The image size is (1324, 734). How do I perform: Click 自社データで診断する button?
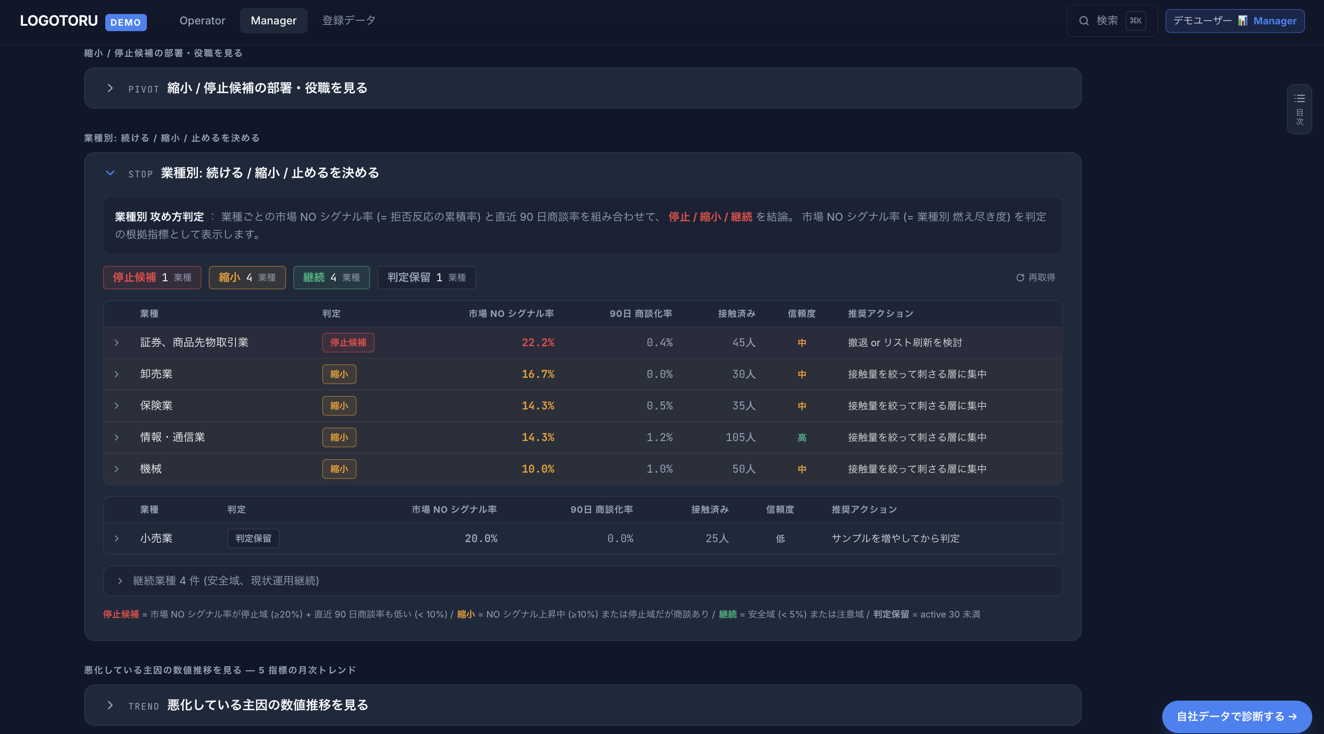coord(1237,716)
